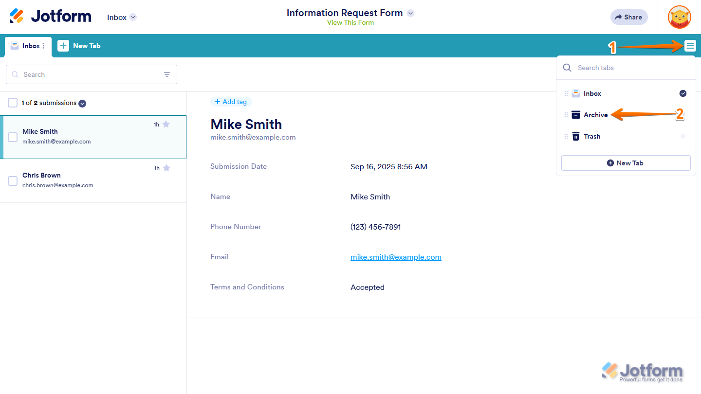Viewport: 701px width, 394px height.
Task: Star the Chris Brown submission
Action: (x=166, y=168)
